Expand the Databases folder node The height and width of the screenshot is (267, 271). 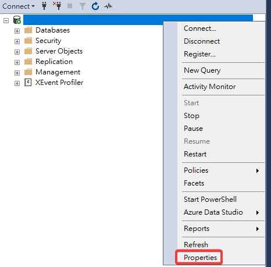pos(17,31)
